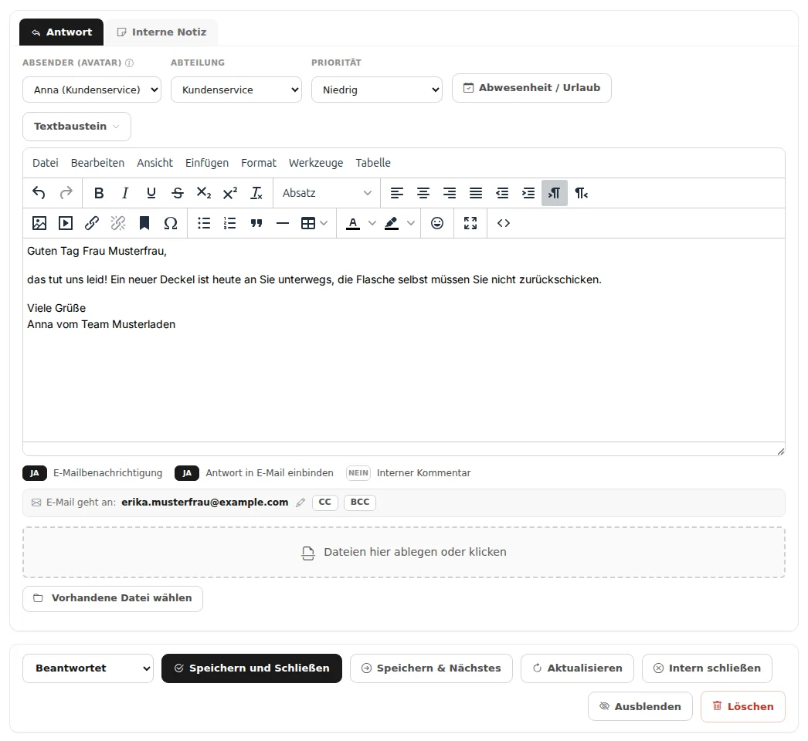Image resolution: width=808 pixels, height=741 pixels.
Task: Open Tabelle menu
Action: [373, 163]
